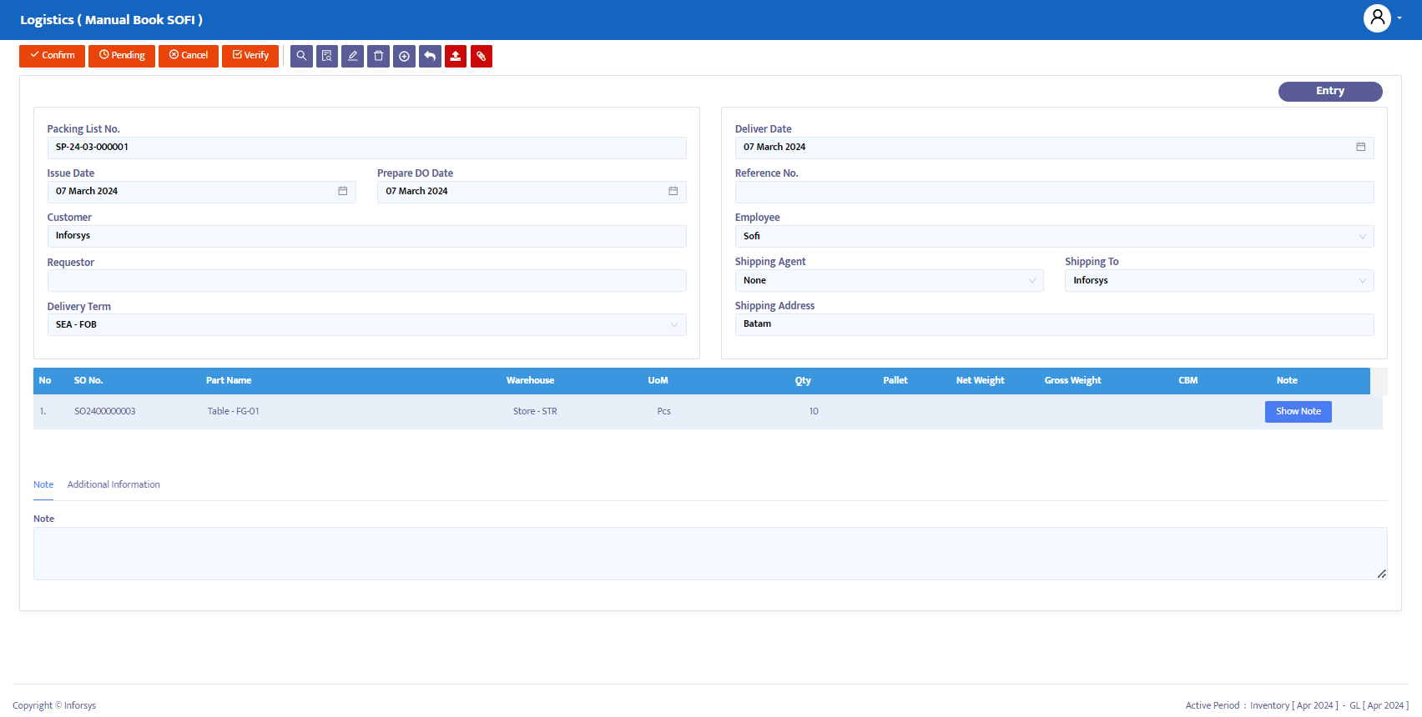Click the Customer input field
The height and width of the screenshot is (717, 1422).
click(x=366, y=236)
